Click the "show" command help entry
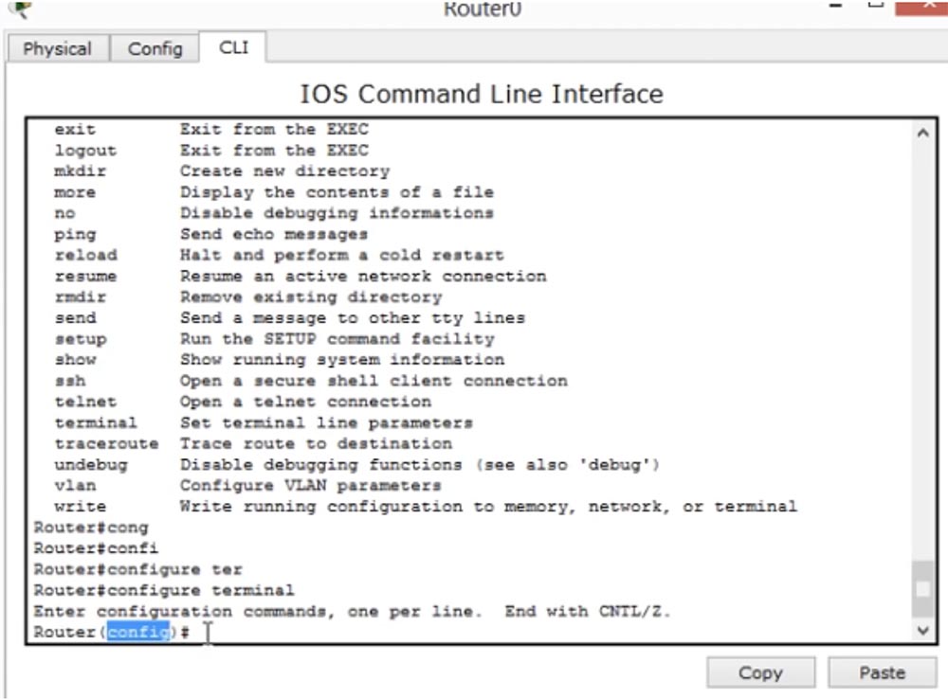 pos(75,360)
